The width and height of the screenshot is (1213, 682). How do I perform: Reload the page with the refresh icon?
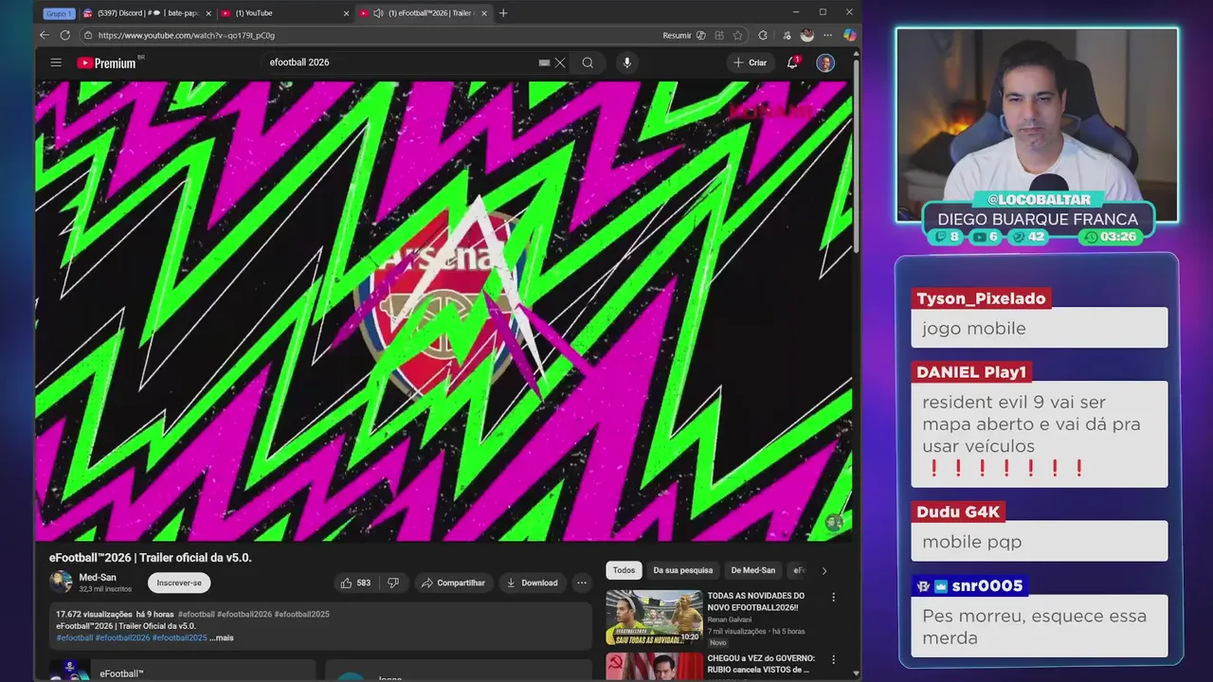[64, 35]
